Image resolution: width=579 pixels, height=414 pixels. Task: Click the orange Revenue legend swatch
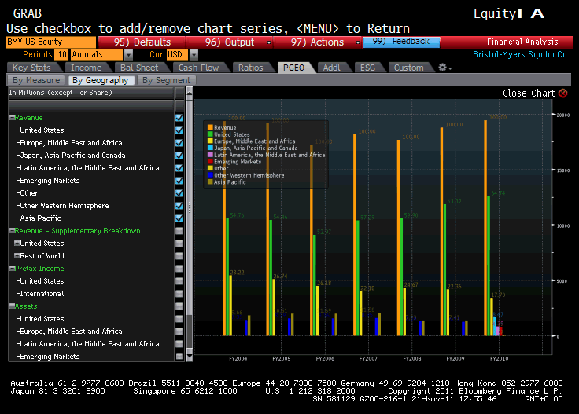point(209,127)
